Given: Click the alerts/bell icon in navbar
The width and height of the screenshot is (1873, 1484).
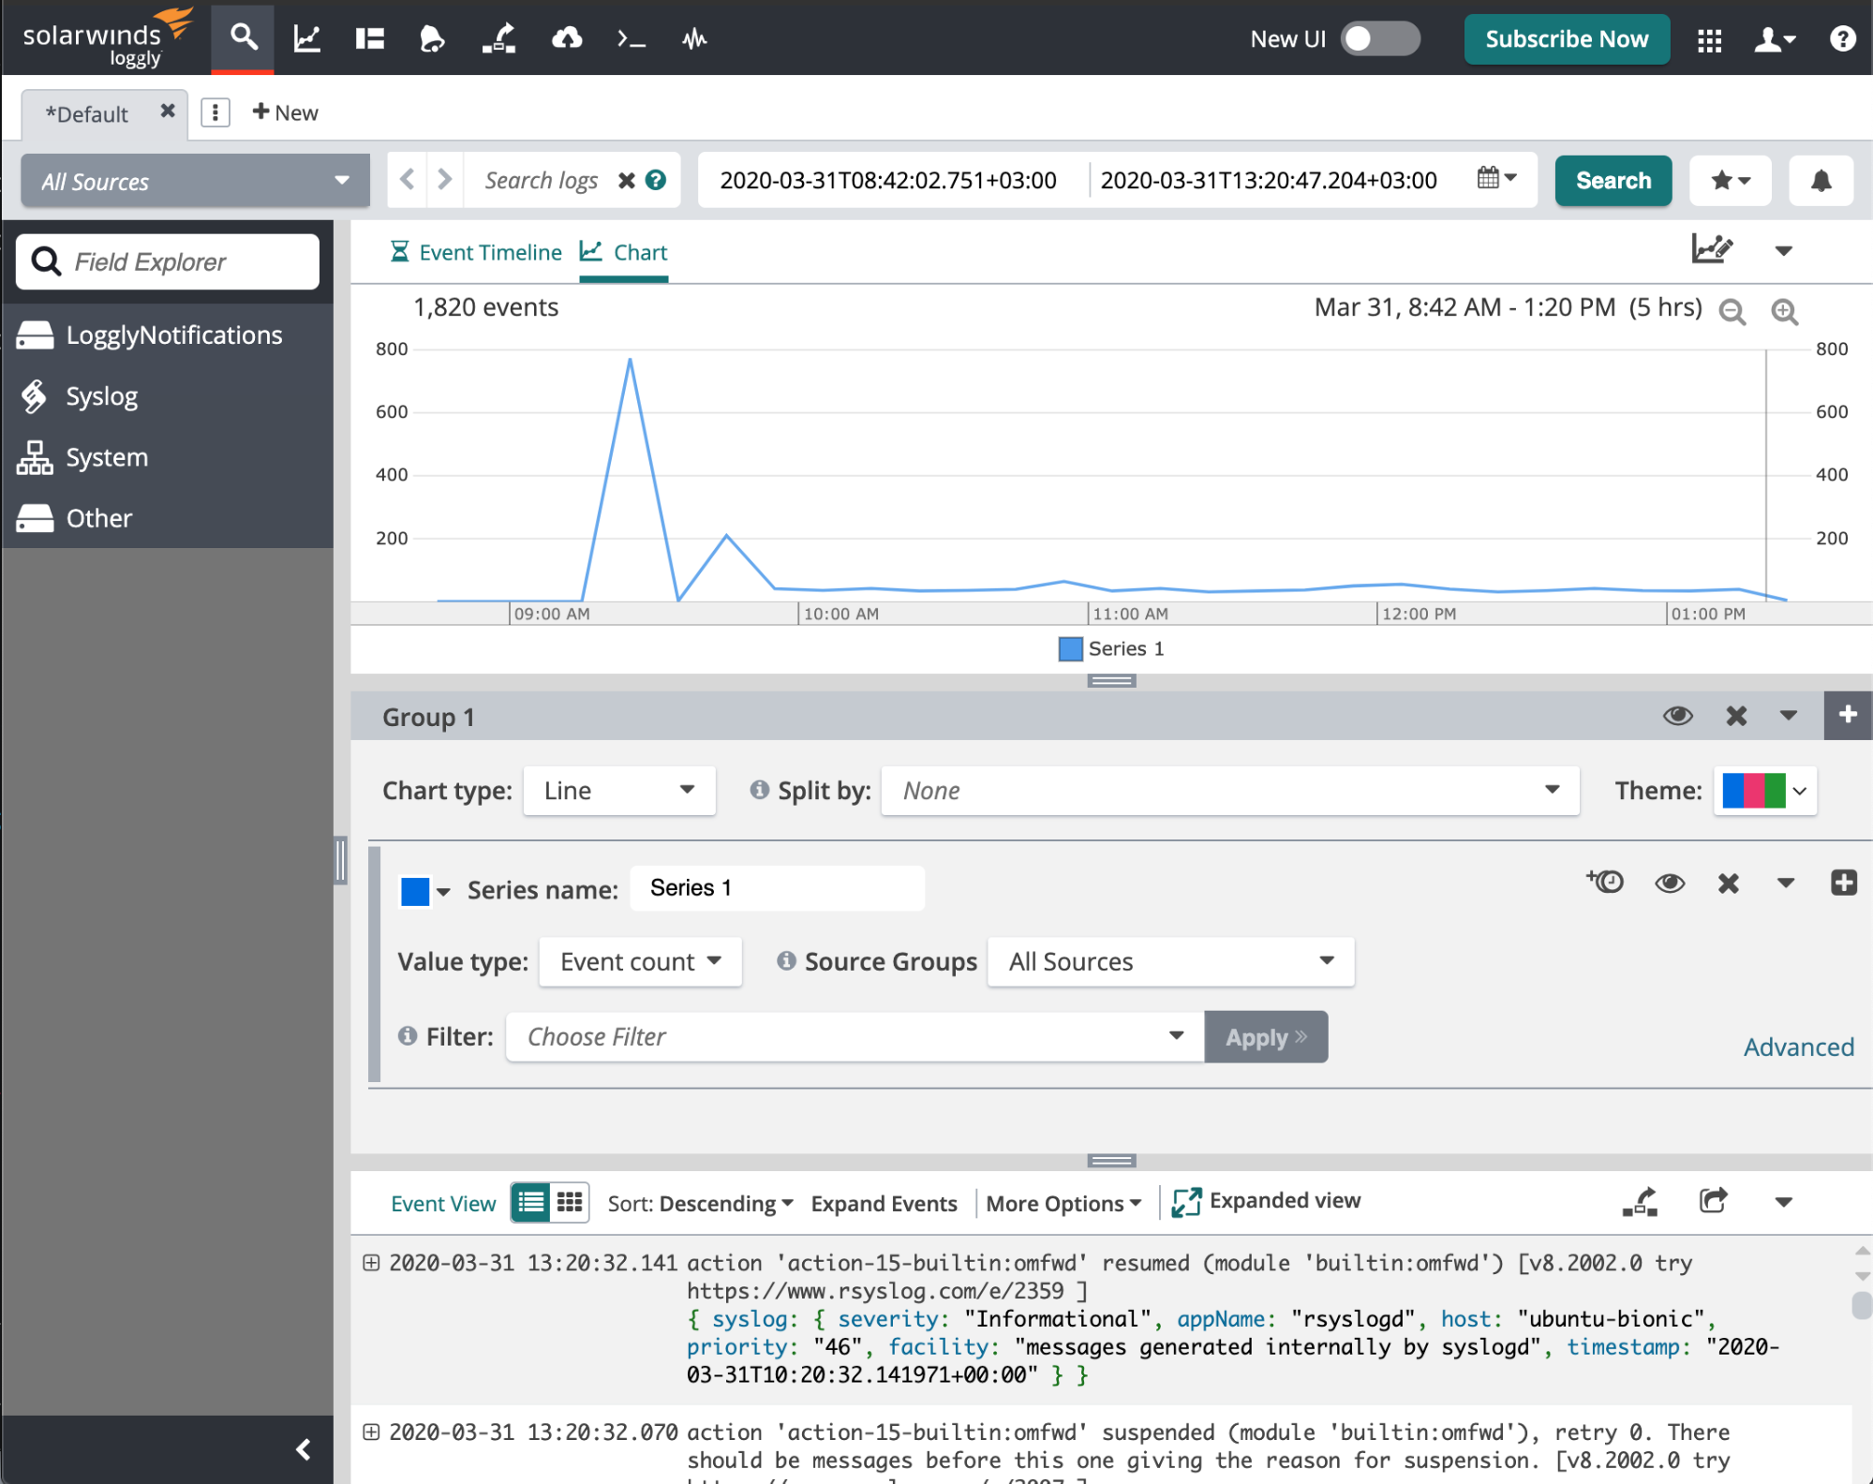Looking at the screenshot, I should pyautogui.click(x=432, y=38).
